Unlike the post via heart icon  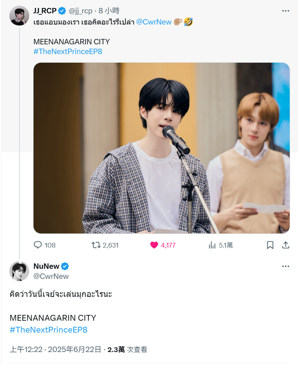154,245
